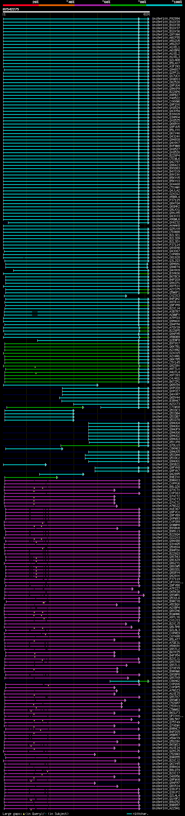This screenshot has height=816, width=185.
Task: Select the UniRef100_B9RAS3 label
Action: [166, 480]
